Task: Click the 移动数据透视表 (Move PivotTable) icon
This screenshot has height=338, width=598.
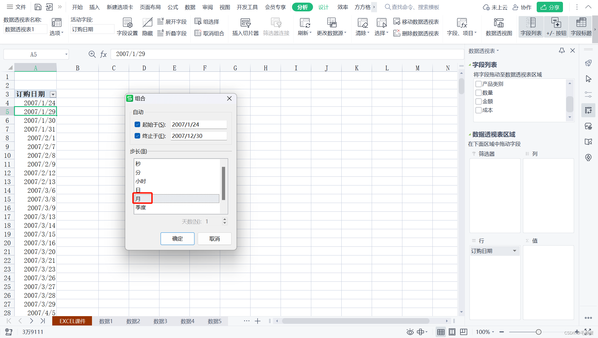Action: point(397,22)
